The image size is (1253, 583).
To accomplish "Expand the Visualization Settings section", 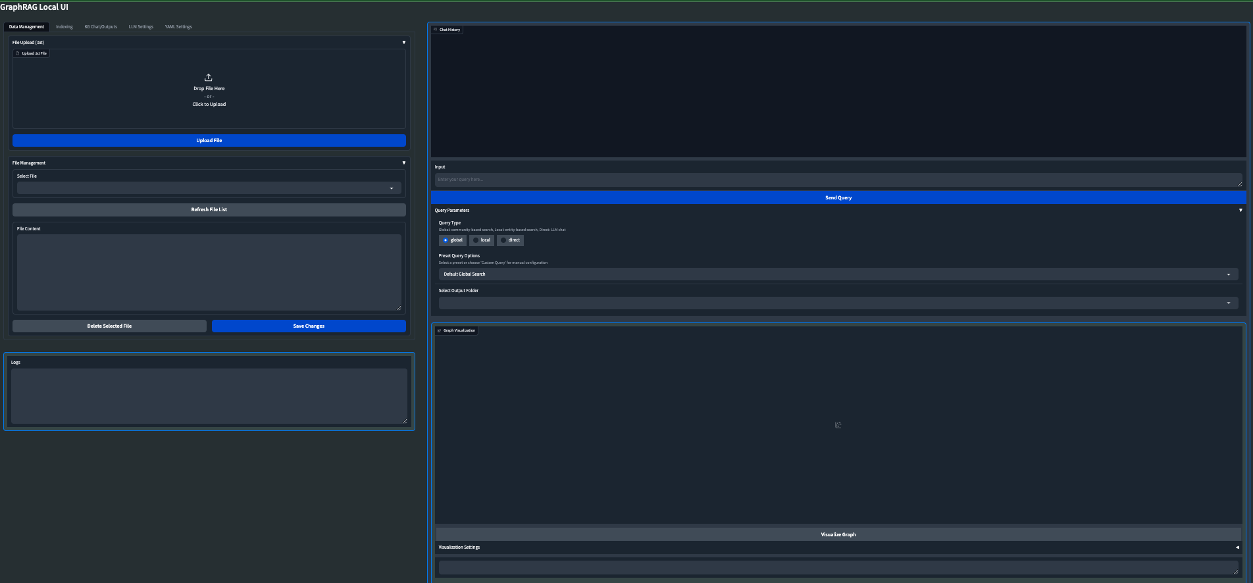I will 1237,547.
